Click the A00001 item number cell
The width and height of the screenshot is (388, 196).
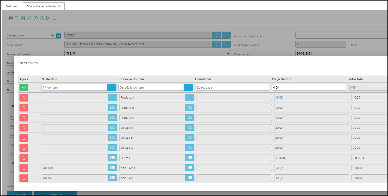[x=75, y=168]
